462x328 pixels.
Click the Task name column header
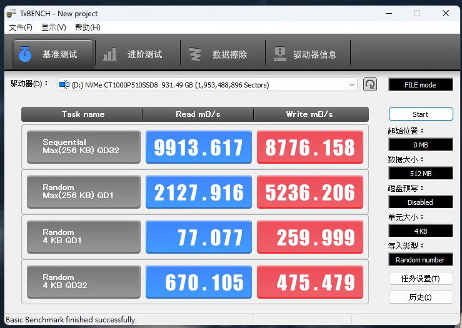click(x=82, y=114)
